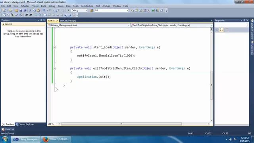Viewport: 254px width, 143px height.
Task: Click the vertical scrollbar thumb in editor
Action: tap(212, 85)
